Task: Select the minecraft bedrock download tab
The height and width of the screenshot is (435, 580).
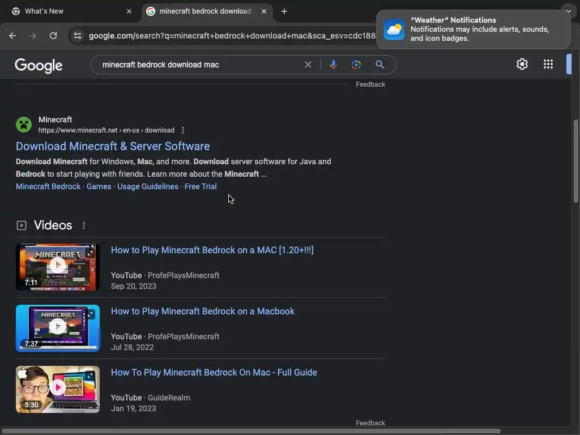Action: coord(207,11)
